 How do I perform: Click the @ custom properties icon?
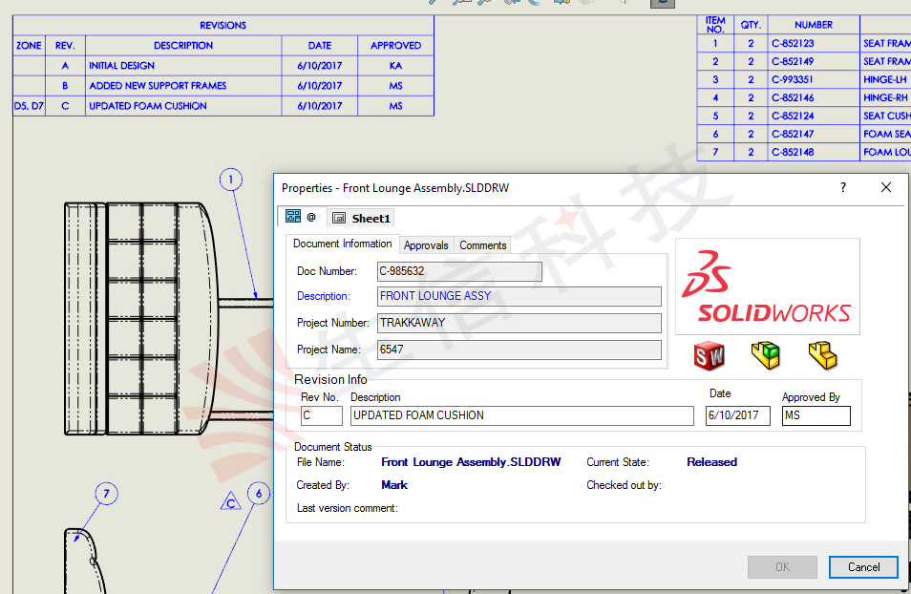pyautogui.click(x=311, y=216)
